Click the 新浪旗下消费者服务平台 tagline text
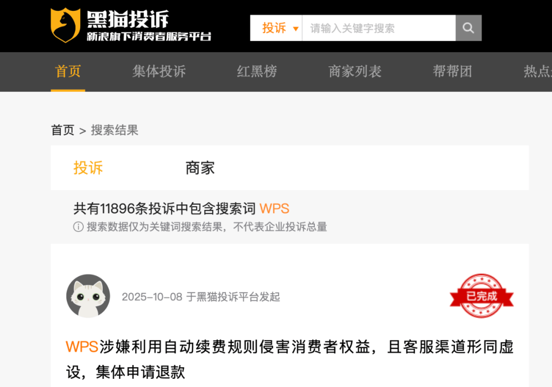Image resolution: width=552 pixels, height=387 pixels. [x=149, y=36]
